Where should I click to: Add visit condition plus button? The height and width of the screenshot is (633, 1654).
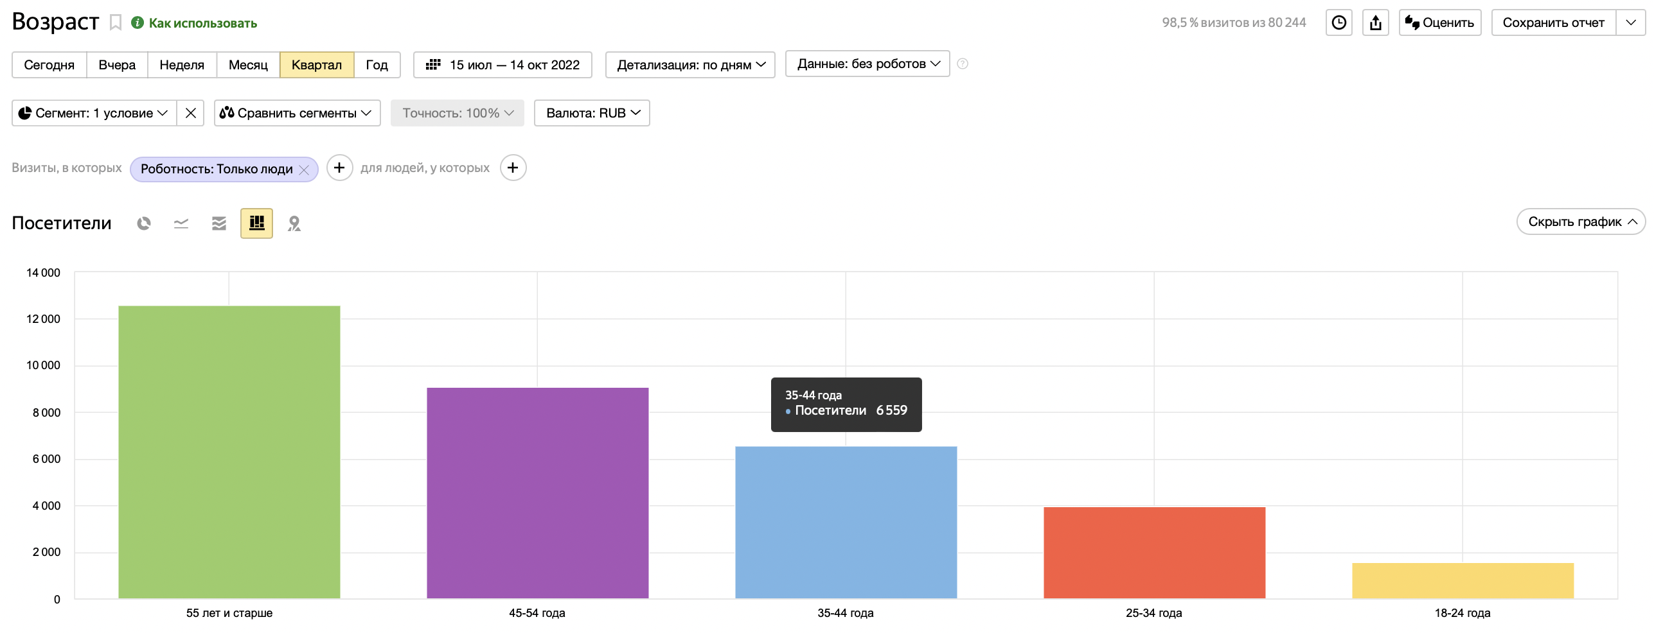coord(339,168)
